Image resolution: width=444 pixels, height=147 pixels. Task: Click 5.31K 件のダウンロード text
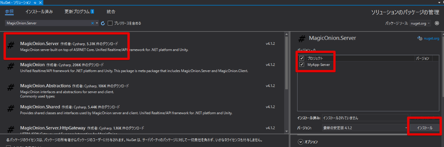pyautogui.click(x=102, y=44)
